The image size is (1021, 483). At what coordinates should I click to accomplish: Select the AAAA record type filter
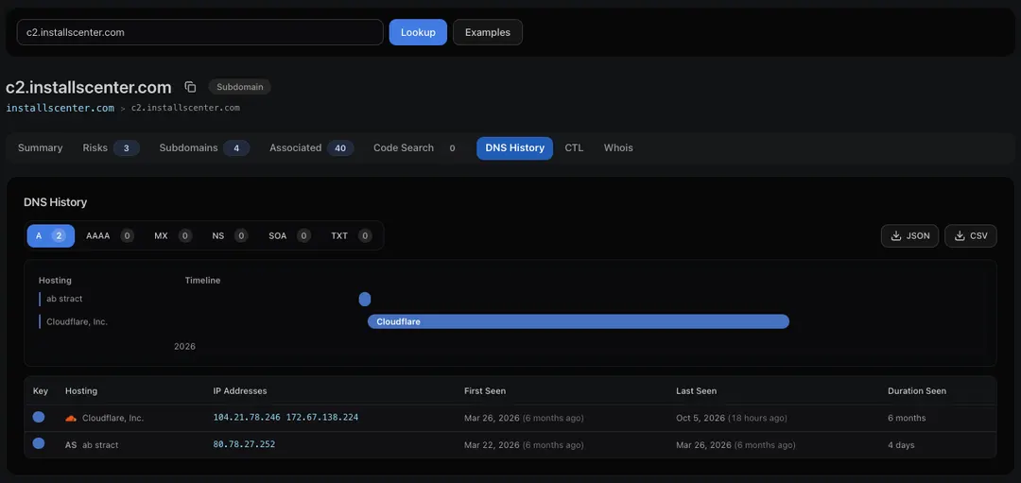(x=110, y=235)
